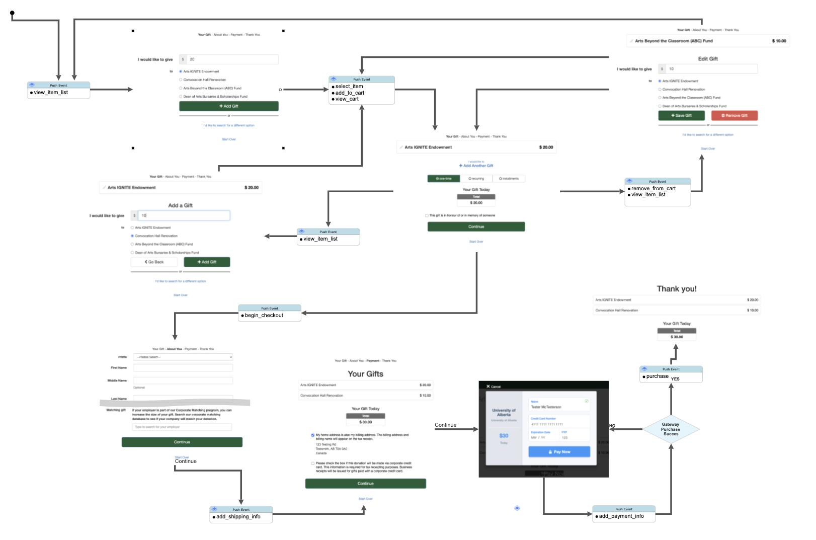The height and width of the screenshot is (540, 816).
Task: Toggle home address is billing address checkbox
Action: [x=312, y=435]
